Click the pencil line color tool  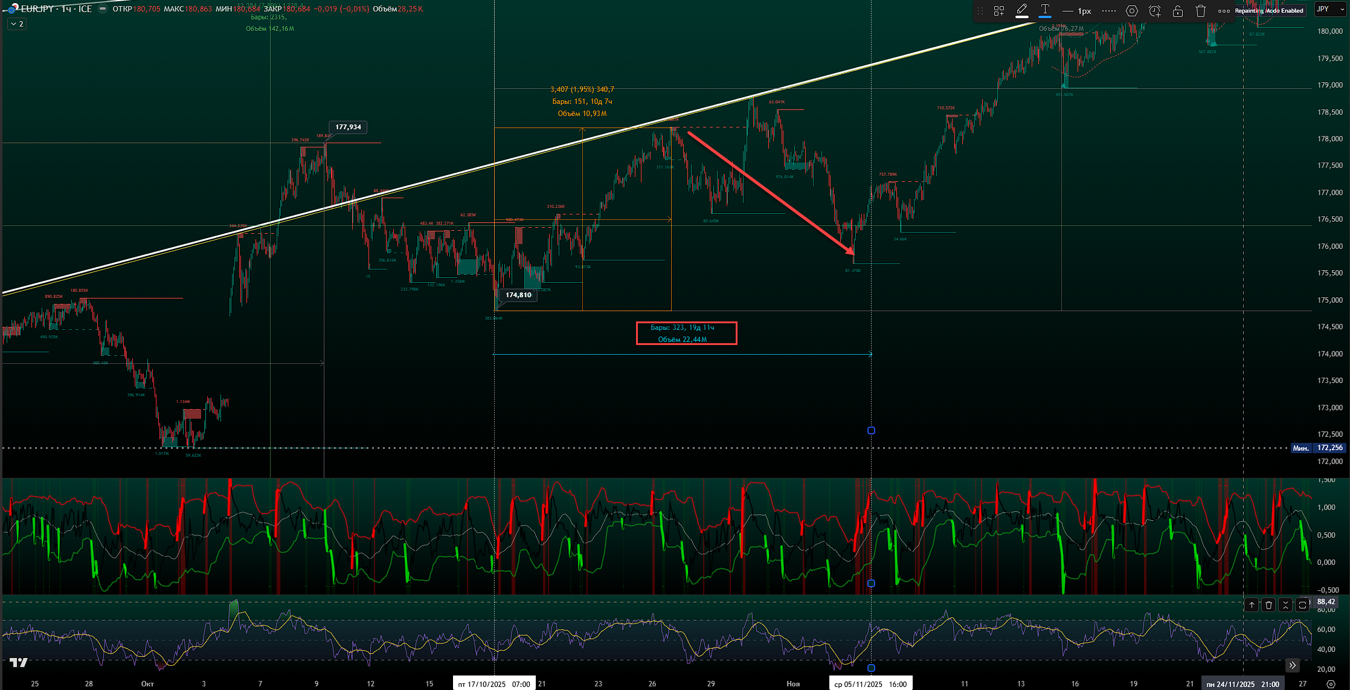click(x=1022, y=10)
